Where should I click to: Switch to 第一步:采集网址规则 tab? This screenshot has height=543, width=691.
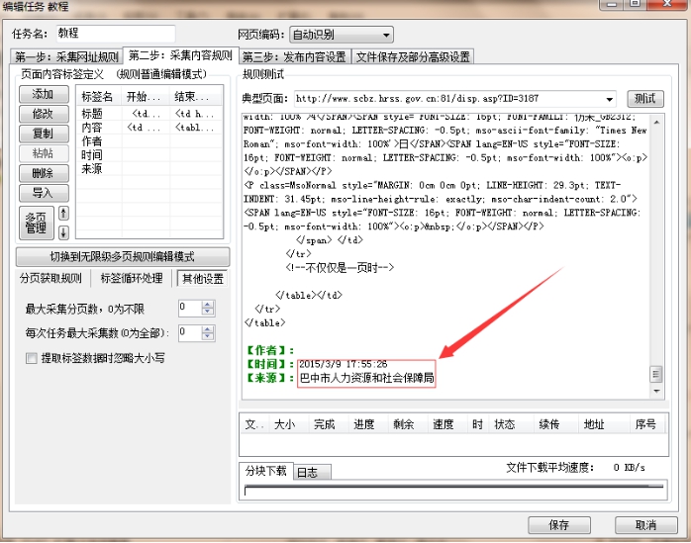[66, 56]
